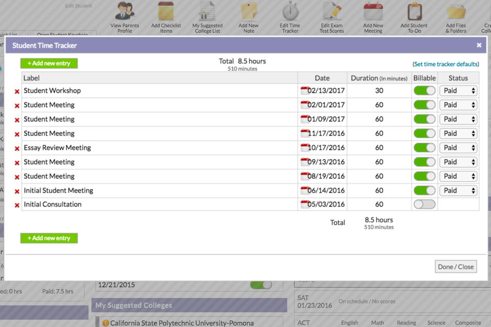
Task: Click the Date column header
Action: [x=322, y=78]
